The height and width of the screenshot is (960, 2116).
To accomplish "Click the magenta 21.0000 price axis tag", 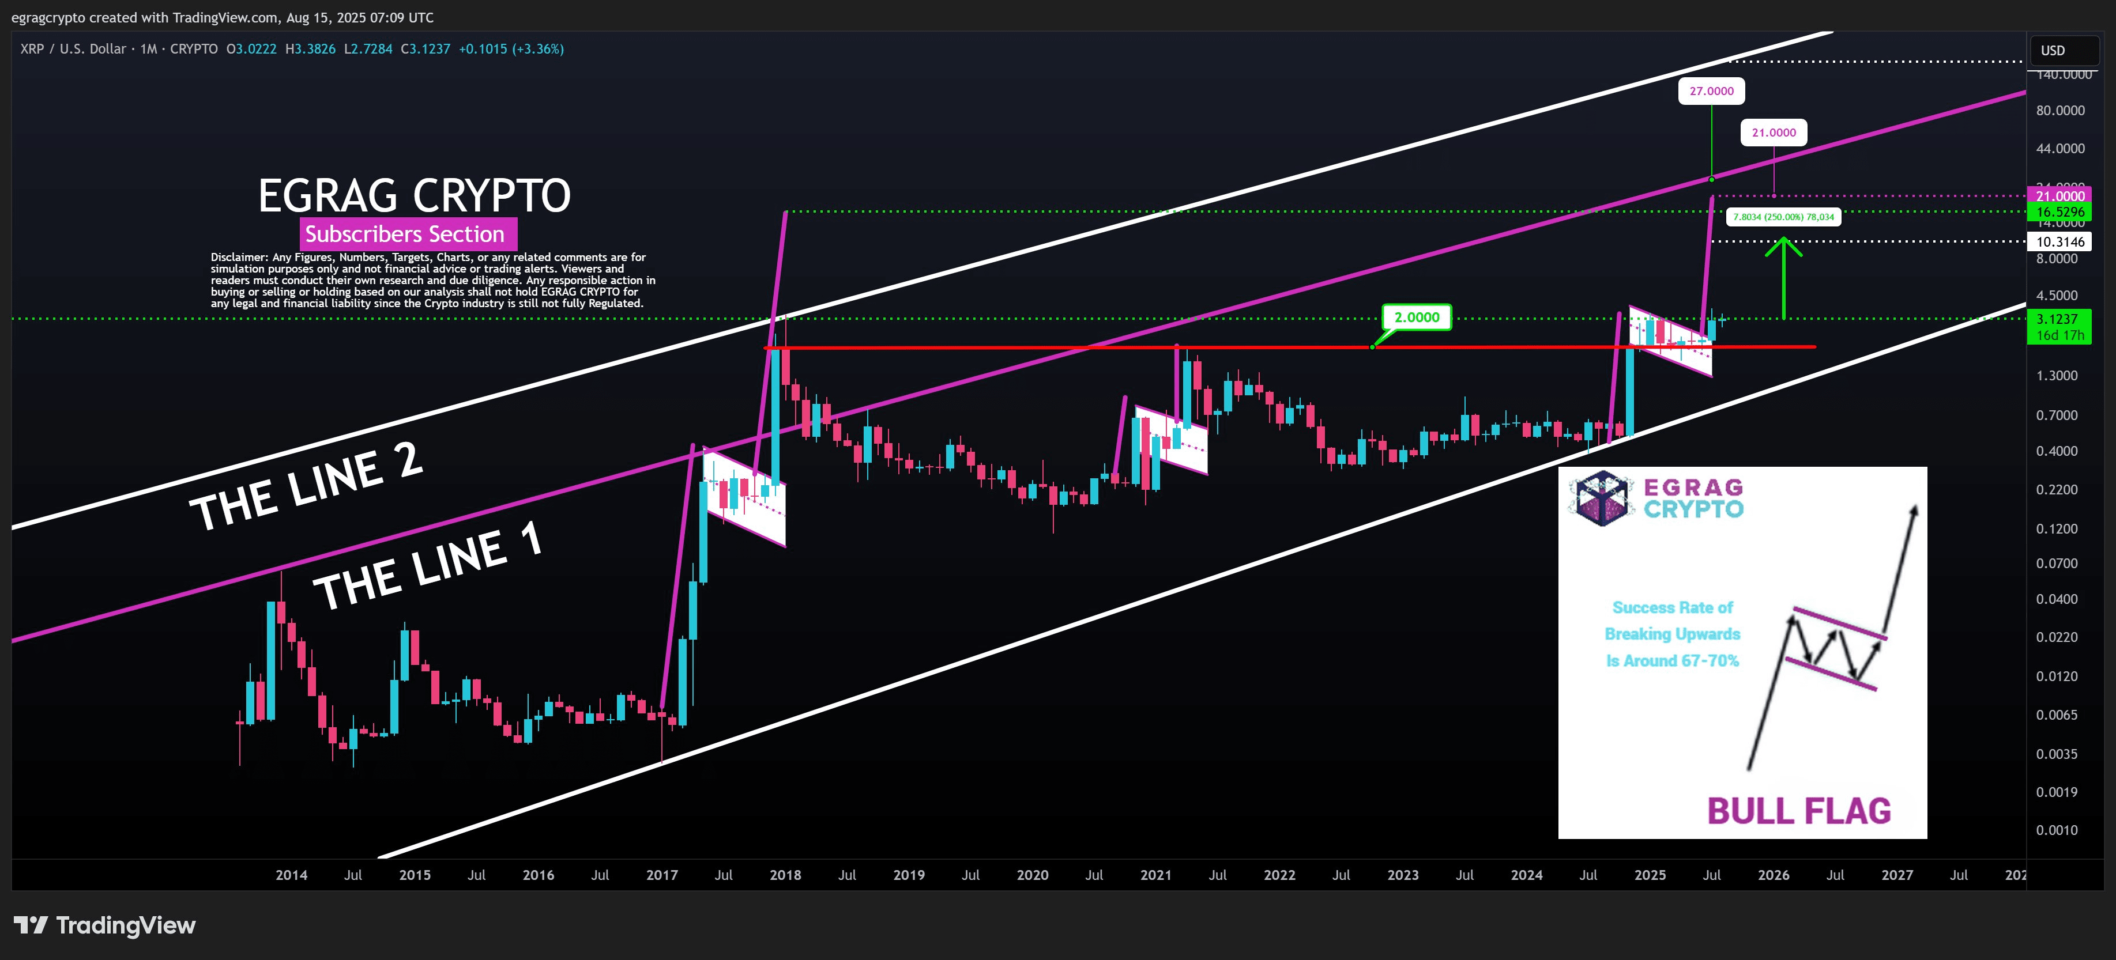I will point(2059,195).
